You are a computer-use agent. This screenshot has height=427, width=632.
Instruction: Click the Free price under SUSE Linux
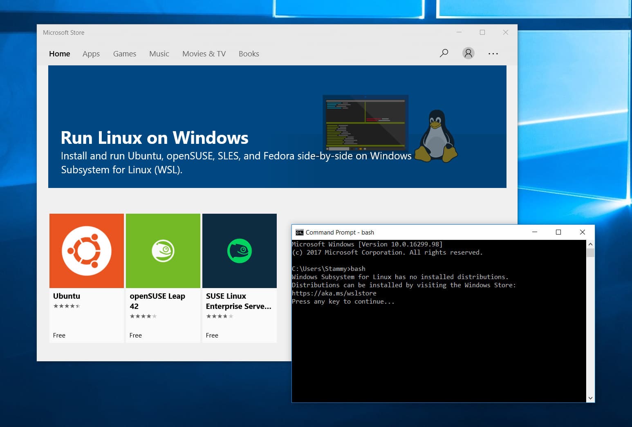(x=212, y=335)
